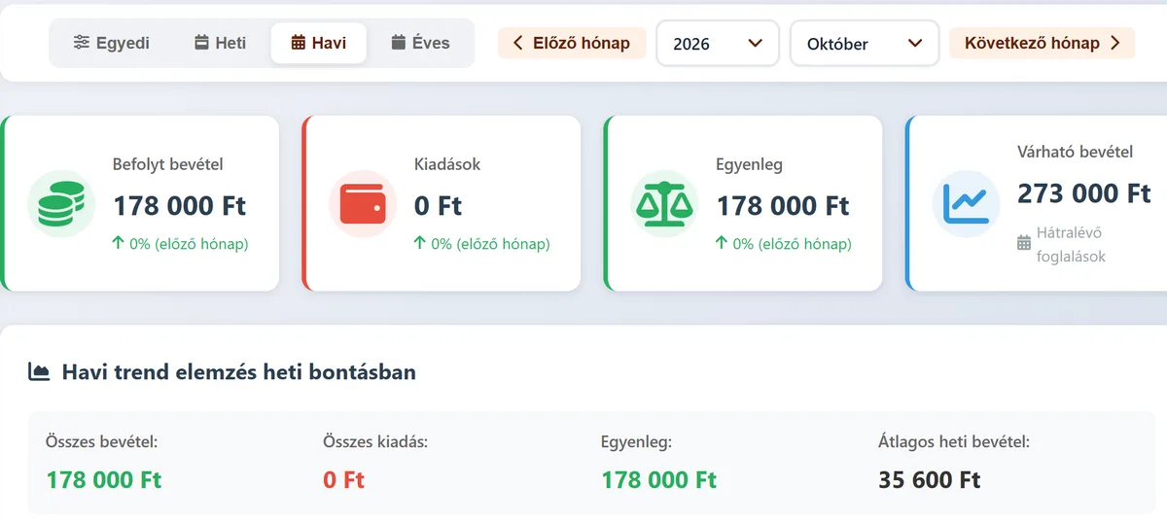Click the up arrow under Befolyt bevétel amount
Screen dimensions: 1167x521
(119, 243)
